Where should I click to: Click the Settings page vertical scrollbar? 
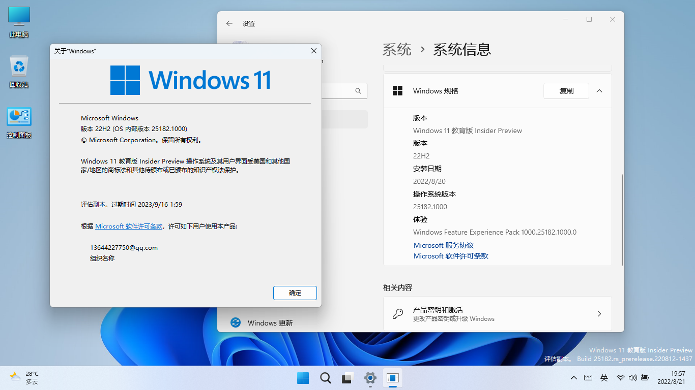[622, 219]
